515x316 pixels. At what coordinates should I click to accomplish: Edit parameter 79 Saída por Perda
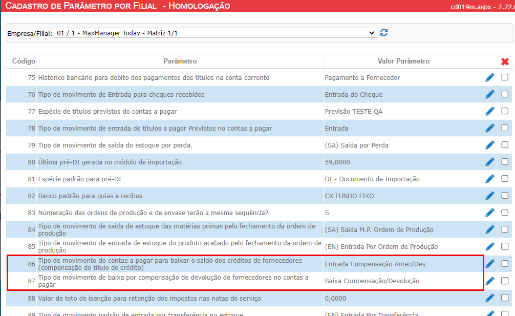pyautogui.click(x=490, y=145)
